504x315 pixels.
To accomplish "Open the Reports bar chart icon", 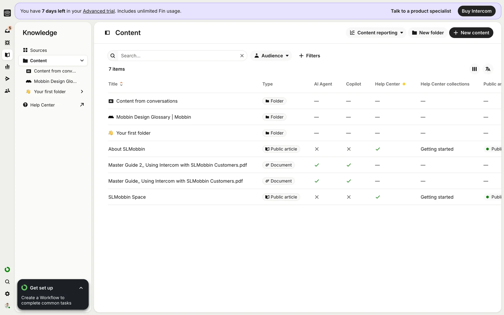I will click(7, 67).
